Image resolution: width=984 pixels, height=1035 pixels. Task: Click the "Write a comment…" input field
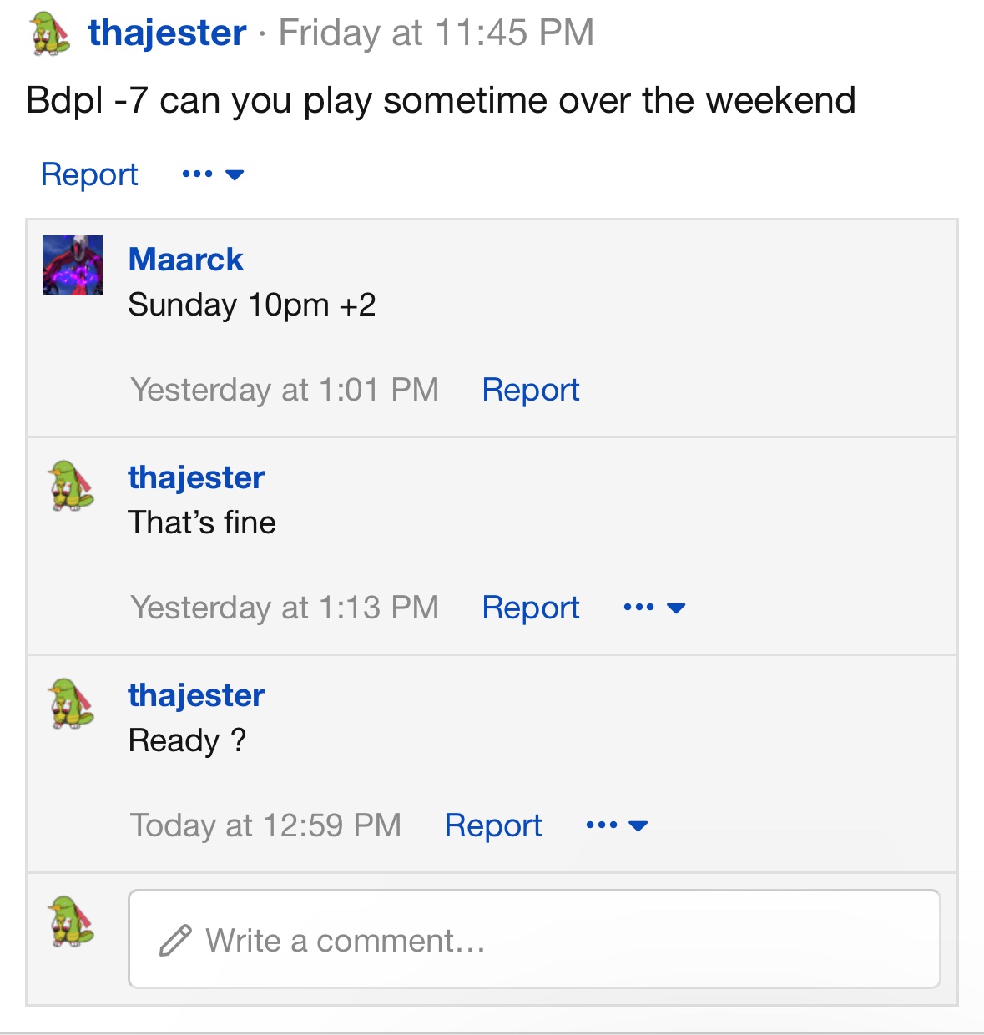tap(534, 940)
